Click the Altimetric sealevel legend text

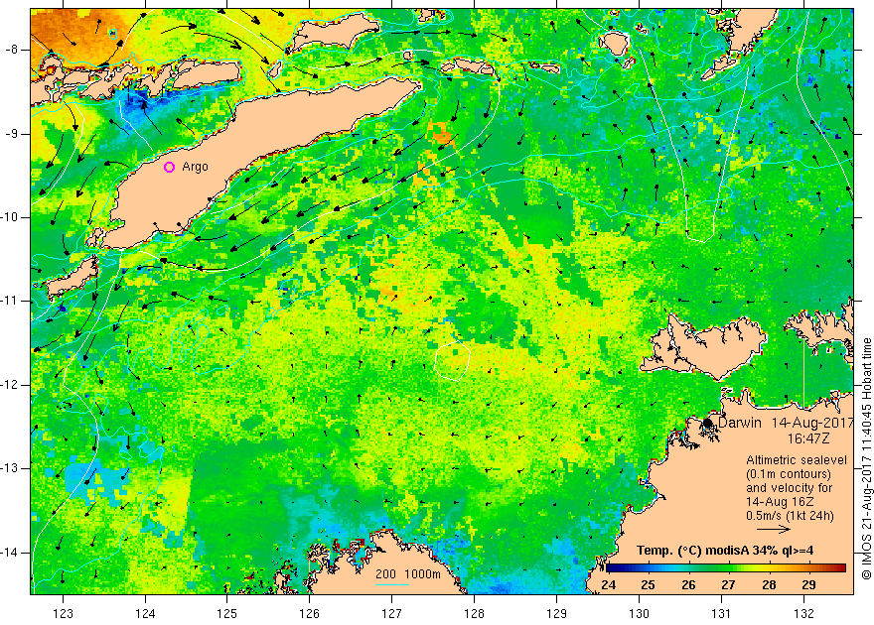[797, 460]
